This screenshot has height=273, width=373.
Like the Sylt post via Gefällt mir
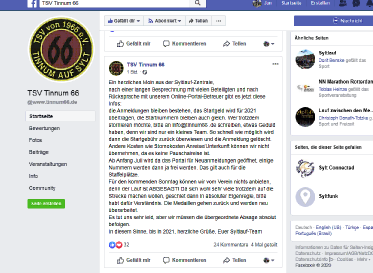pos(133,260)
